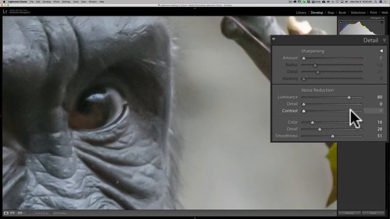Open the Map module

coord(330,12)
